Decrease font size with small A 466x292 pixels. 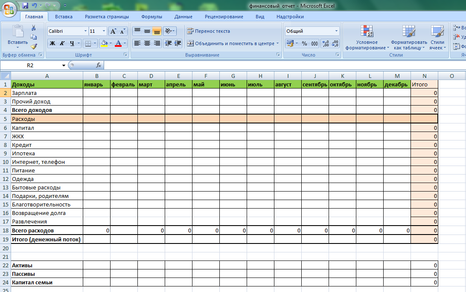(x=122, y=31)
